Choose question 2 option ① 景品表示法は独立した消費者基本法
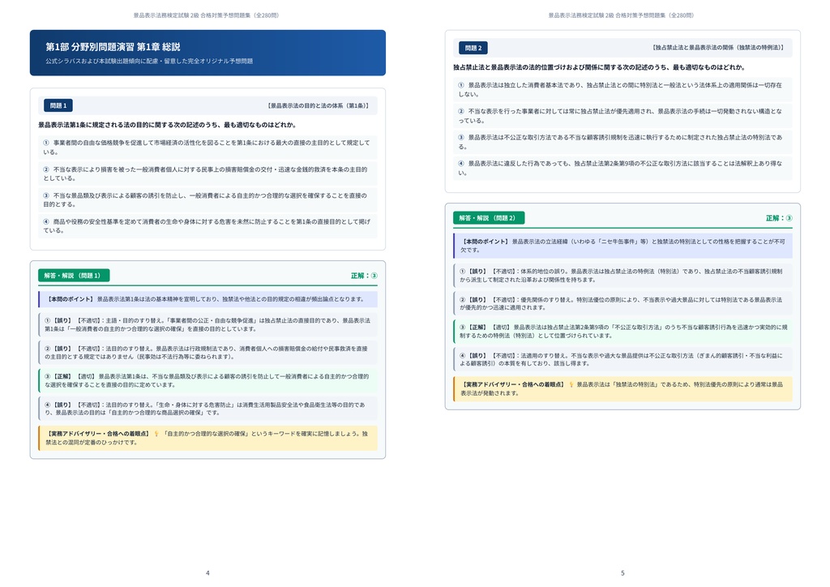The image size is (830, 587). click(x=623, y=89)
